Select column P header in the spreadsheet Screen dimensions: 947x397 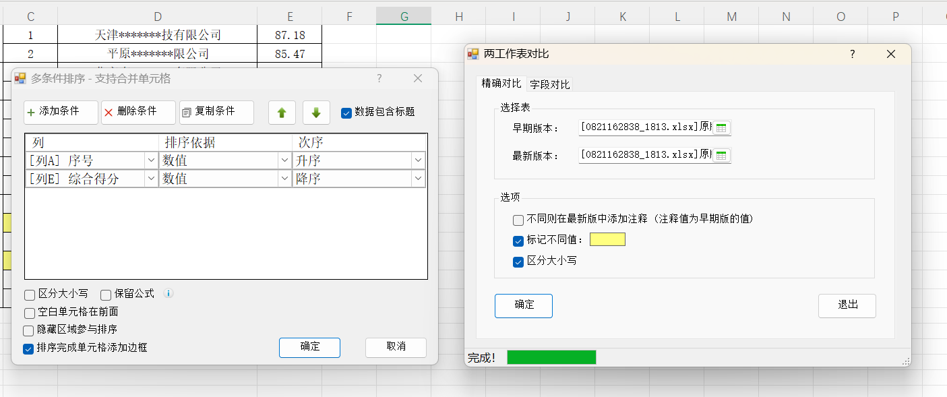[x=896, y=16]
